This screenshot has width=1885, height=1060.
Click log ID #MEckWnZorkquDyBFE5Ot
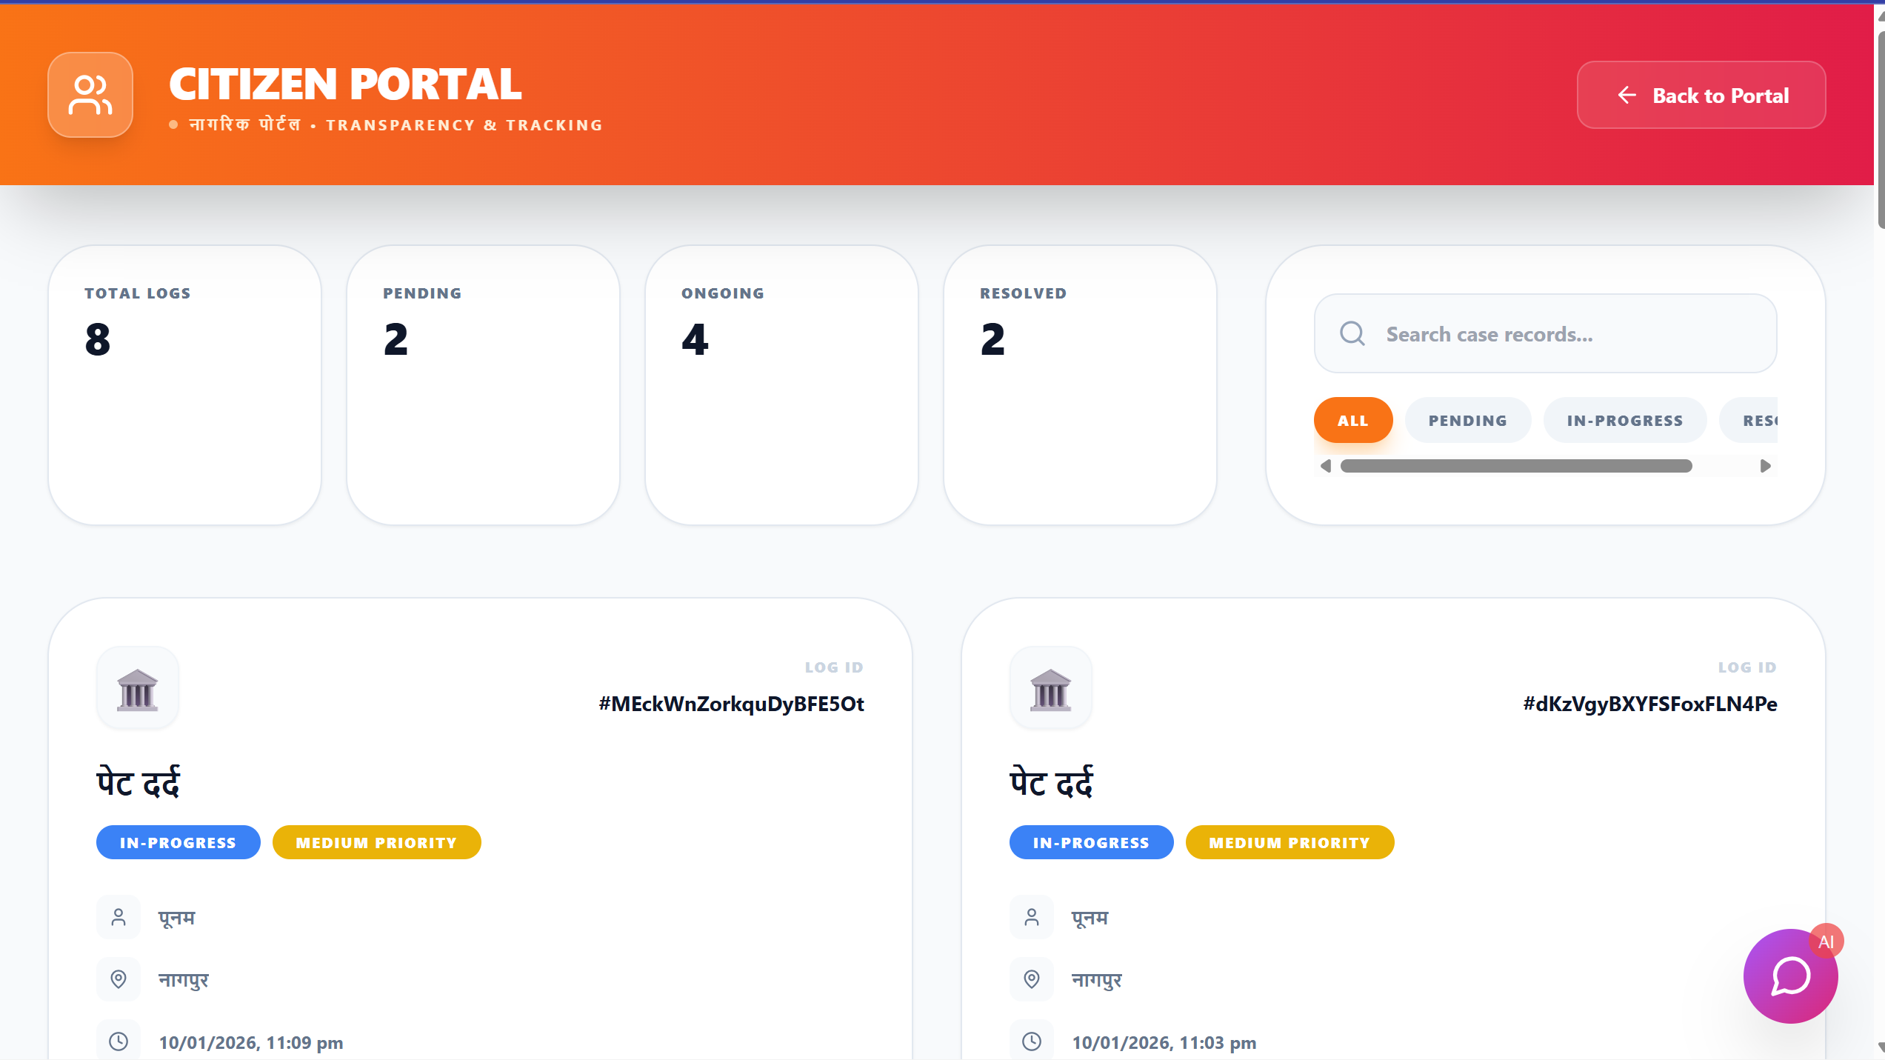(x=731, y=704)
